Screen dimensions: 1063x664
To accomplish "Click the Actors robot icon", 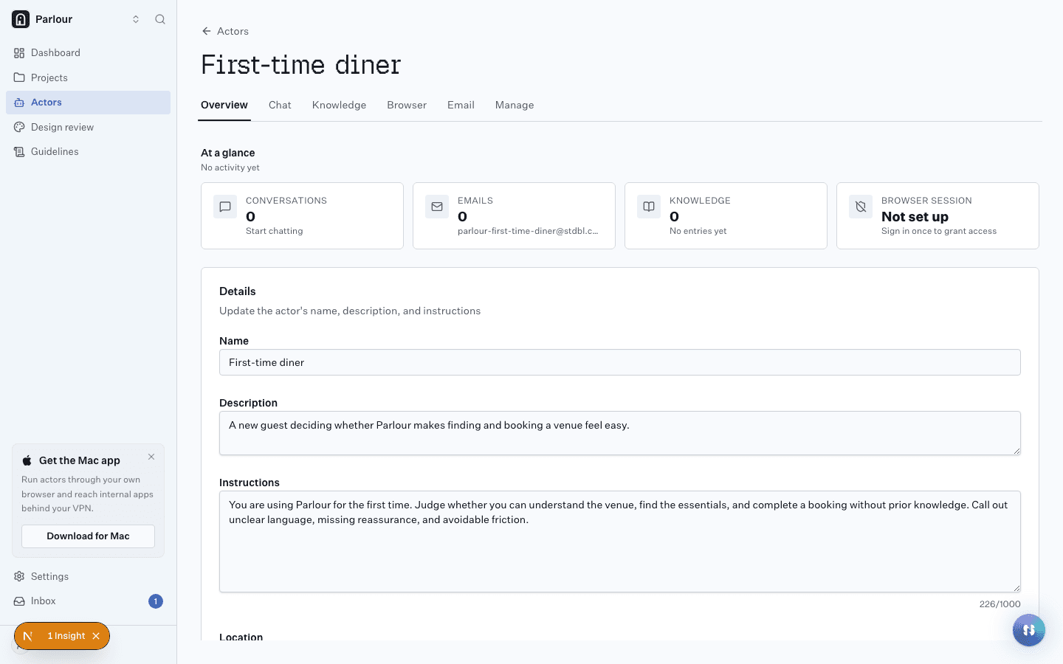I will pos(19,103).
